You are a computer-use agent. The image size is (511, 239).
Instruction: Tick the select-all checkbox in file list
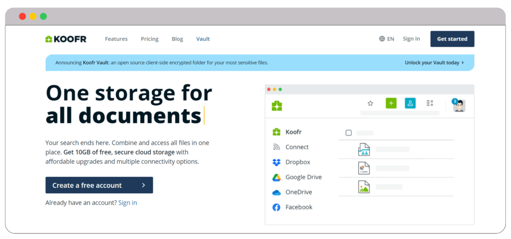(349, 133)
